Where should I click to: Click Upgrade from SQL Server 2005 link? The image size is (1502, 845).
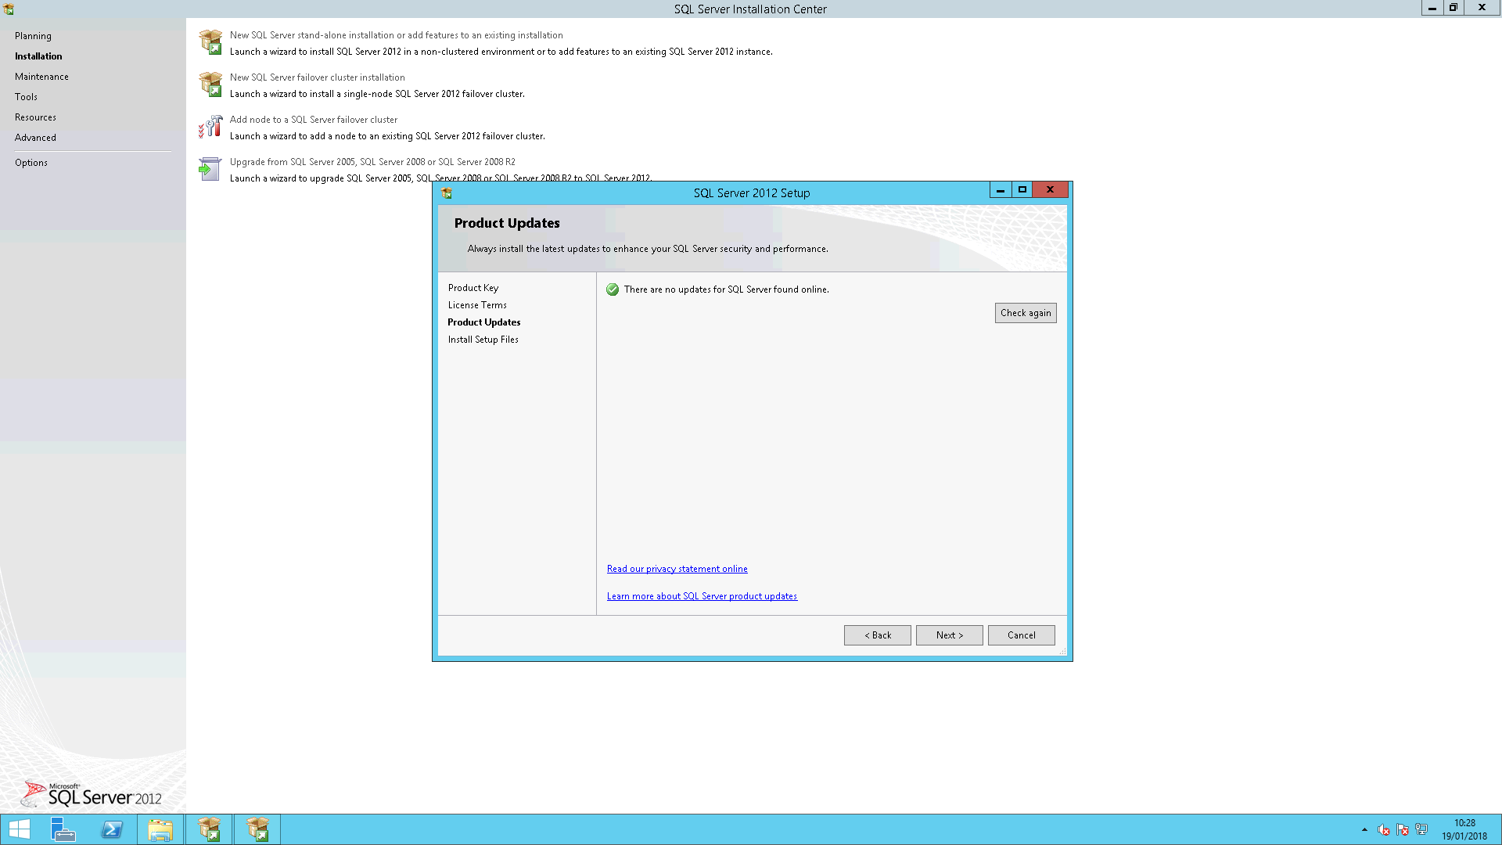click(372, 162)
